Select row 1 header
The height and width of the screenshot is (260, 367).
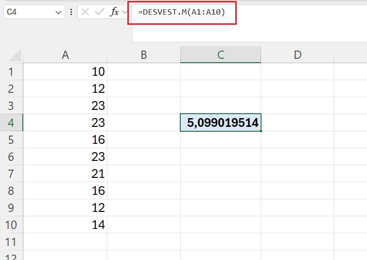point(11,71)
